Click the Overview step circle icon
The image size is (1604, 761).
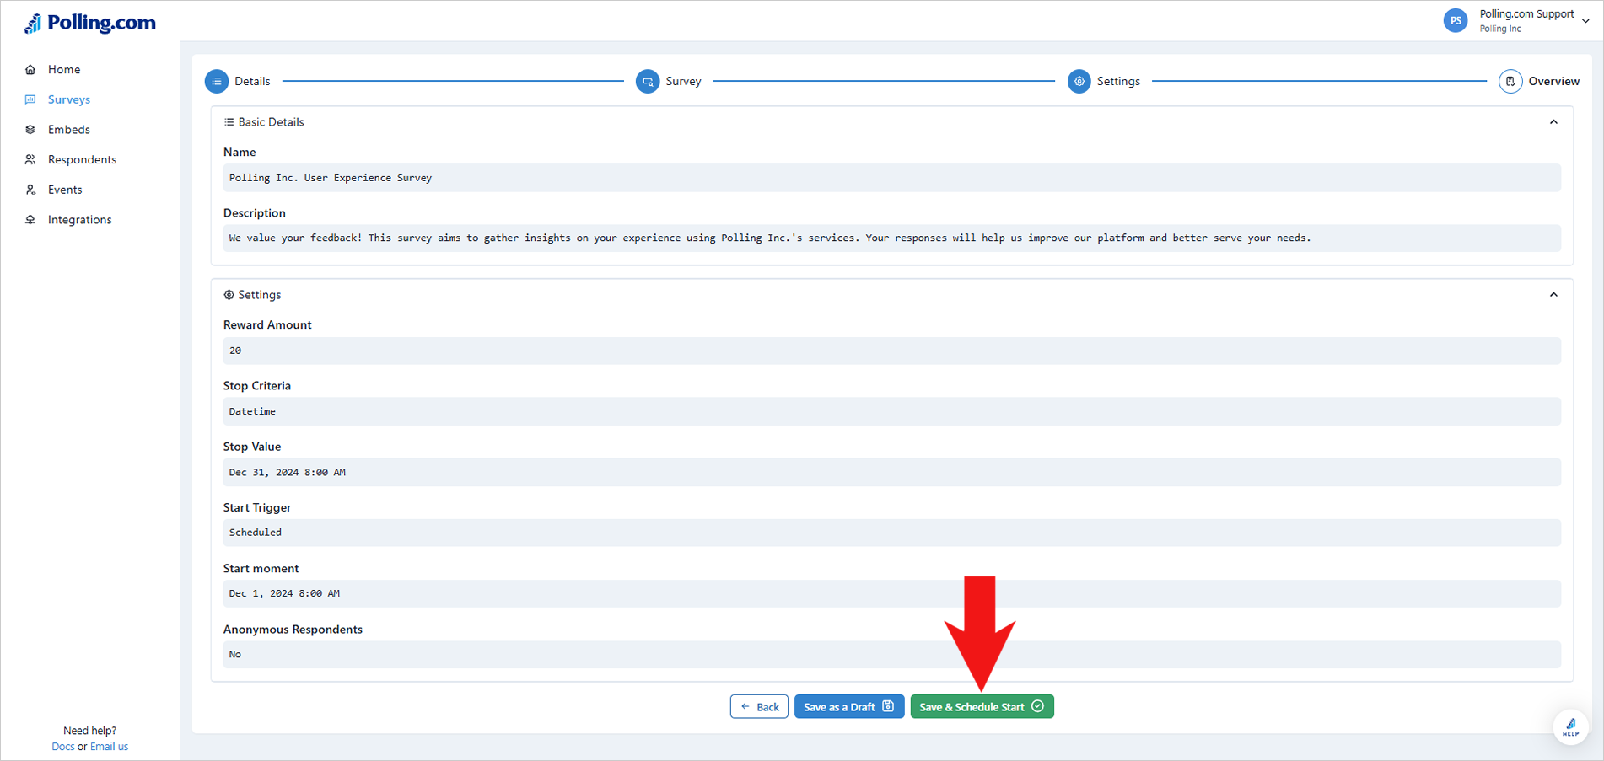[1510, 81]
